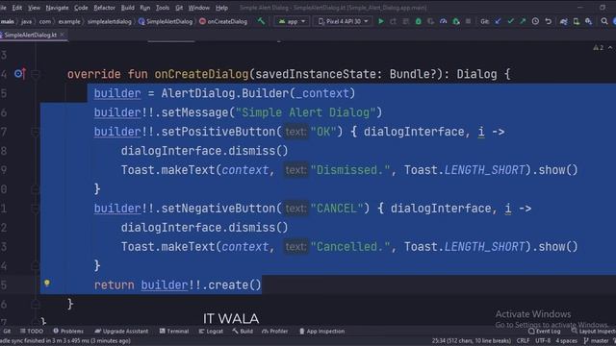Viewport: 616px width, 346px height.
Task: Open the Terminal tool window
Action: click(174, 331)
